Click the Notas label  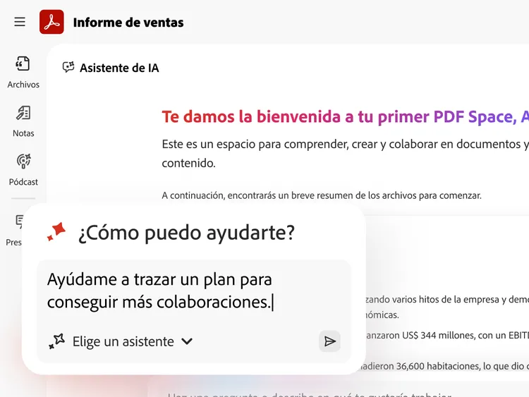pyautogui.click(x=23, y=133)
